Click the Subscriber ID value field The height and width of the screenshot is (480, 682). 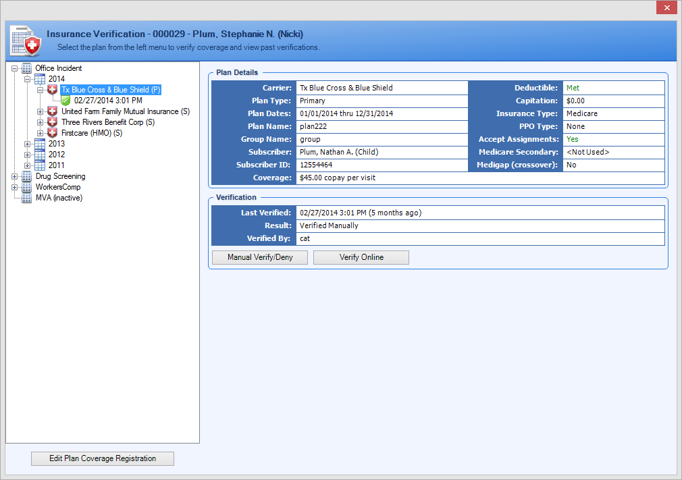(x=382, y=165)
